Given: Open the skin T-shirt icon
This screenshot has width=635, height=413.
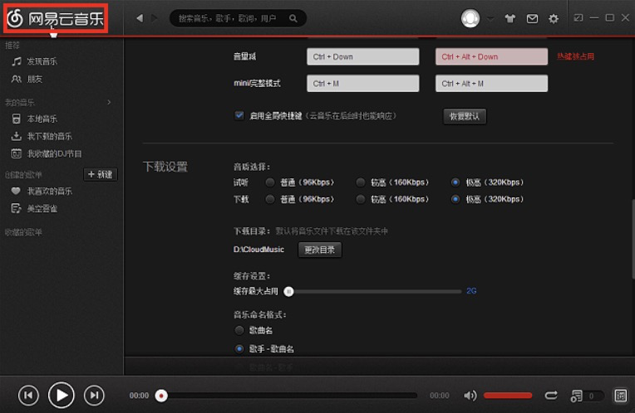Looking at the screenshot, I should coord(509,18).
